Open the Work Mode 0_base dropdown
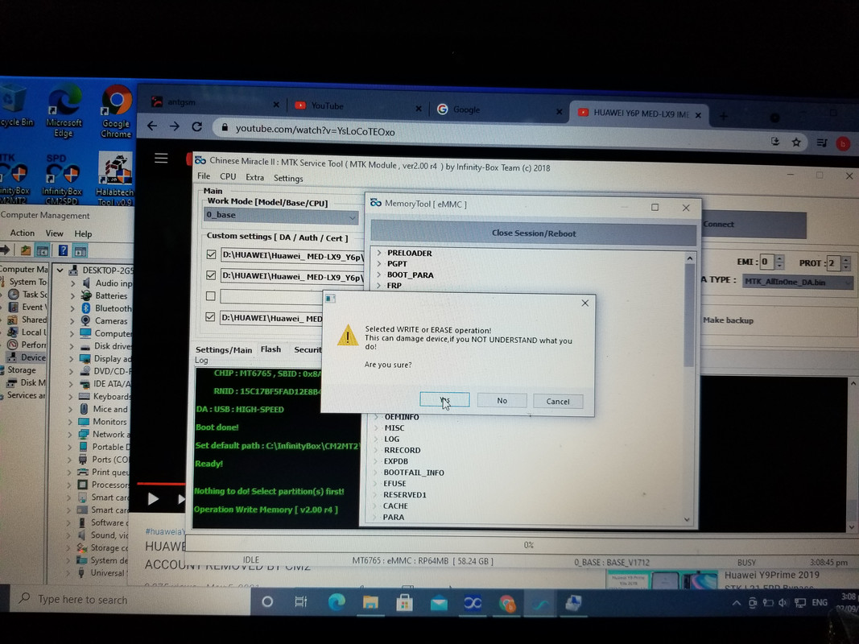The image size is (859, 644). click(x=280, y=215)
